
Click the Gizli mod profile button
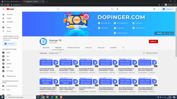point(169,5)
